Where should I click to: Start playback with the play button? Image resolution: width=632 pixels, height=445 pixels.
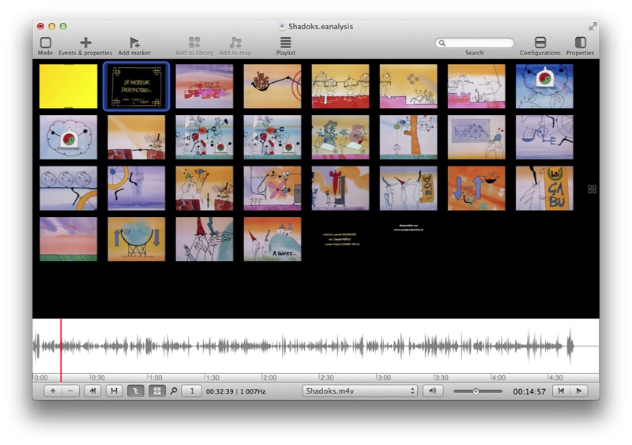point(579,391)
